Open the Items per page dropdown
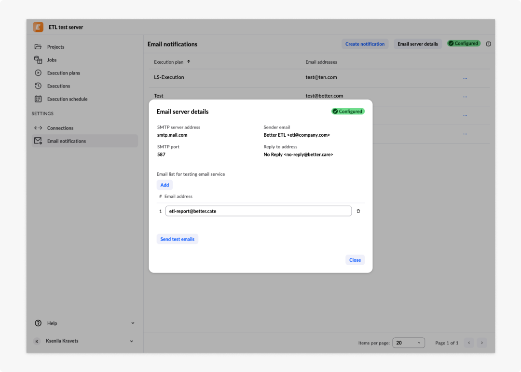This screenshot has height=372, width=521. [x=409, y=343]
